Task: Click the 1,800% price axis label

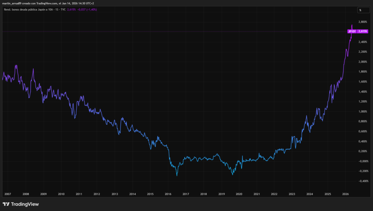Action: (x=363, y=72)
